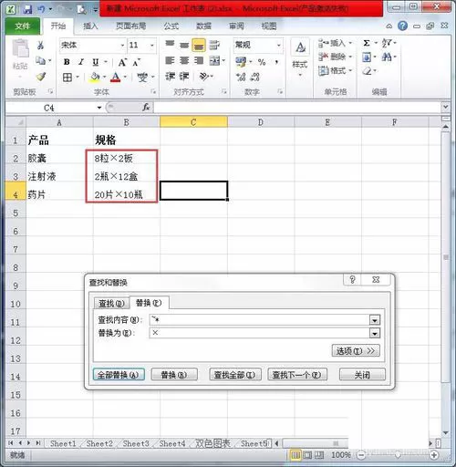Open the font size dropdown
This screenshot has height=467, width=456.
click(x=151, y=46)
